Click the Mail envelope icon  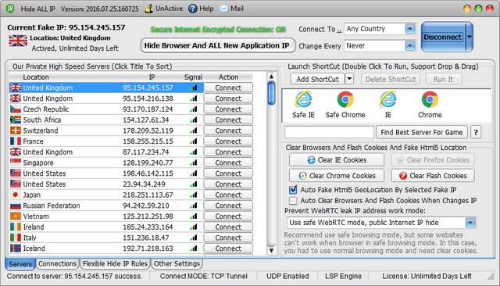224,9
